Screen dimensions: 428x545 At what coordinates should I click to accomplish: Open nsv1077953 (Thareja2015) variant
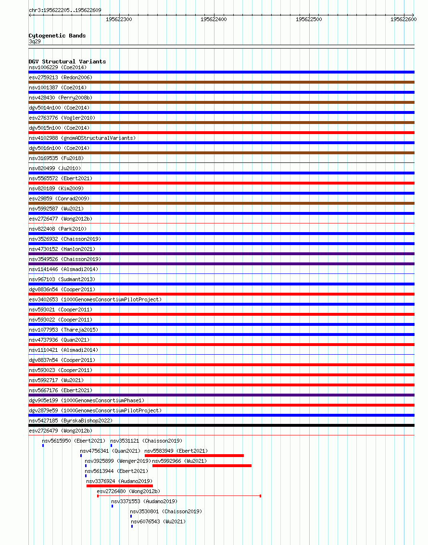pyautogui.click(x=63, y=330)
